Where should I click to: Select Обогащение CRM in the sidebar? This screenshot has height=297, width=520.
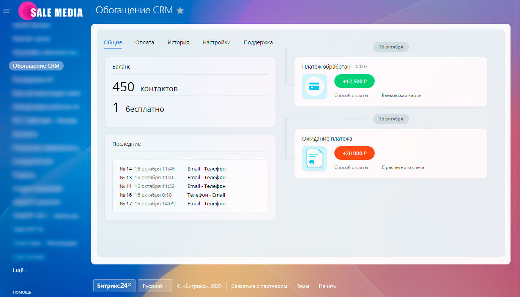point(36,66)
